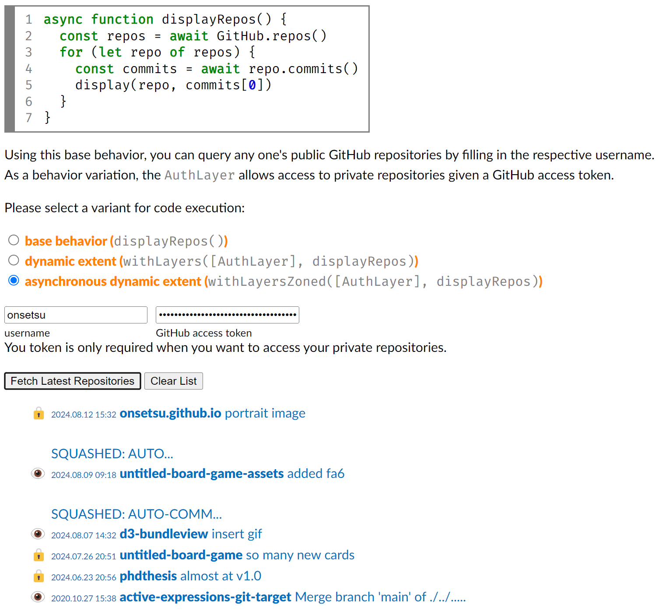Focus the username input field
662x611 pixels.
click(x=76, y=315)
